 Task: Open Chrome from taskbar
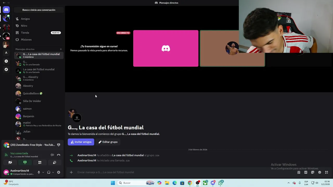tap(190, 183)
